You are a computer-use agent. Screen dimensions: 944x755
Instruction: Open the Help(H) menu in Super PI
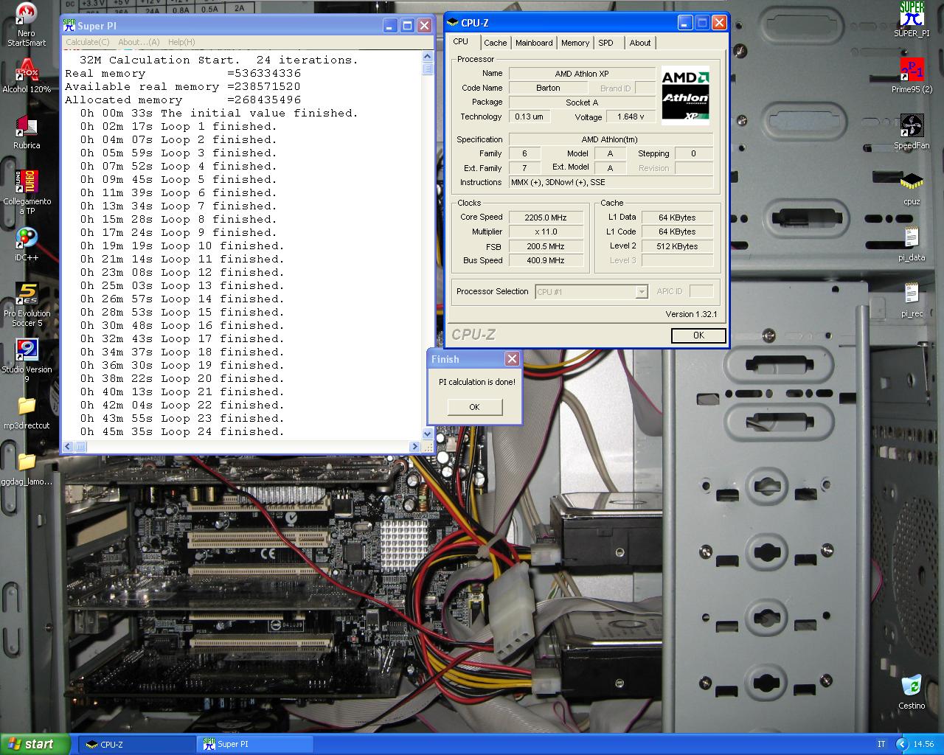point(181,42)
